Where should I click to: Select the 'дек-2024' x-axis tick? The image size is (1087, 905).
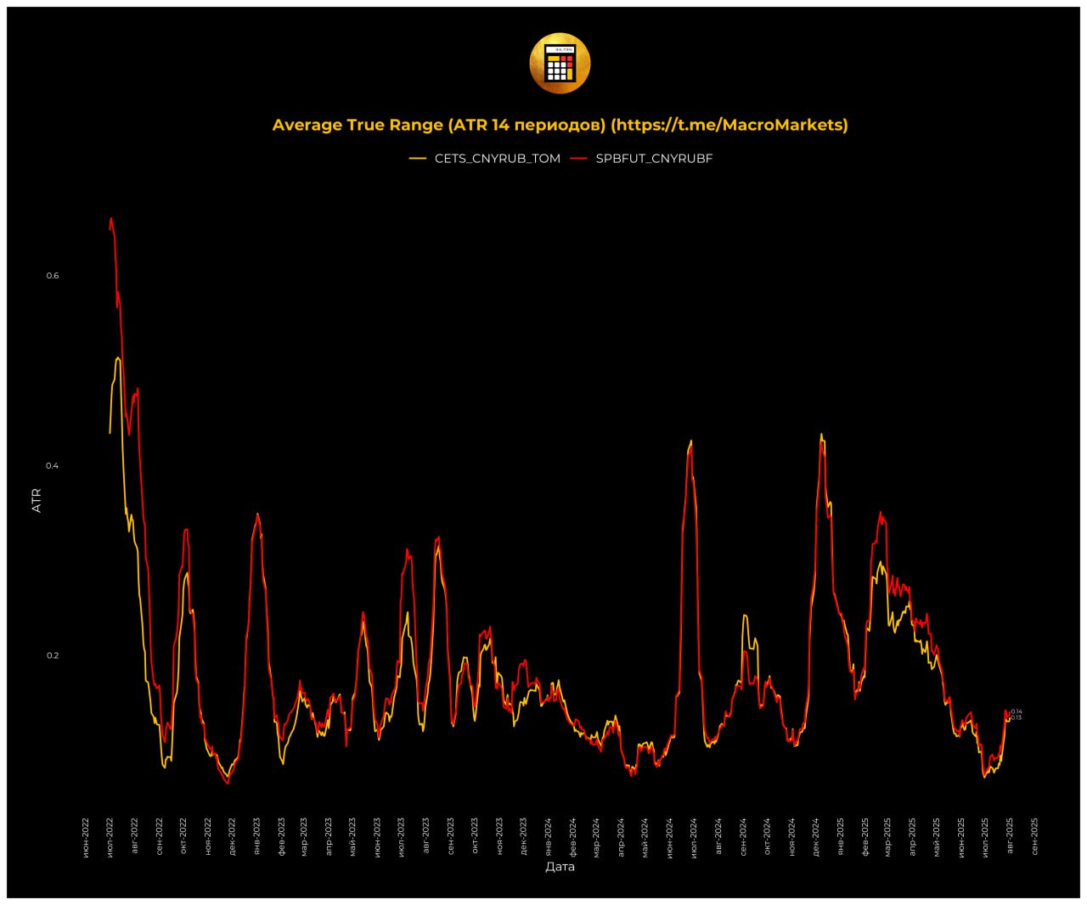tap(816, 835)
